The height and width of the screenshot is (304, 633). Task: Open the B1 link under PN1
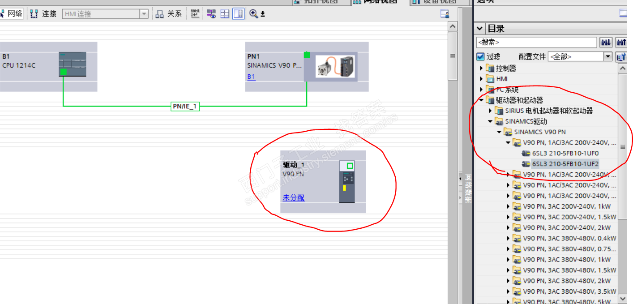click(x=251, y=77)
